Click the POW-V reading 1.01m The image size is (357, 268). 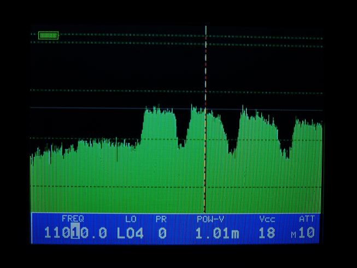pyautogui.click(x=217, y=234)
